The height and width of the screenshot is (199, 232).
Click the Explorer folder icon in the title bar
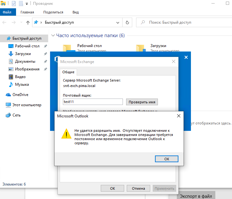pyautogui.click(x=3, y=3)
